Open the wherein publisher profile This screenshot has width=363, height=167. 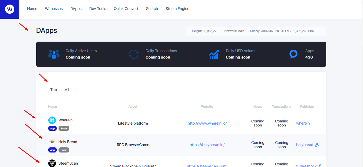[303, 123]
